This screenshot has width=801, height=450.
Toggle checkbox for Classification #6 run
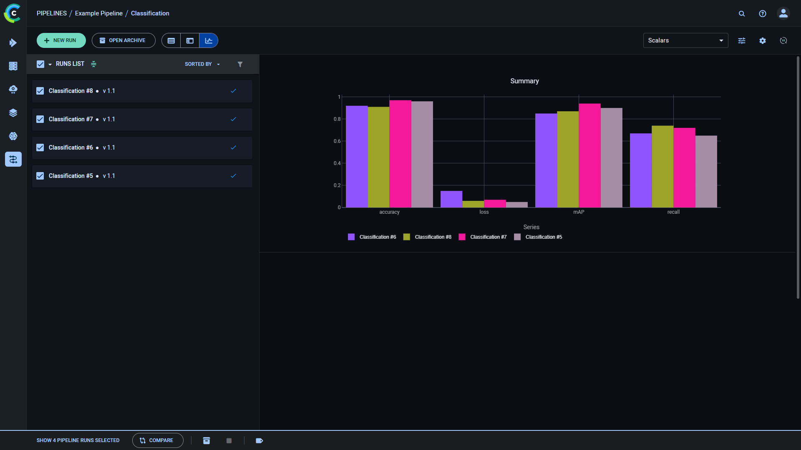[40, 147]
